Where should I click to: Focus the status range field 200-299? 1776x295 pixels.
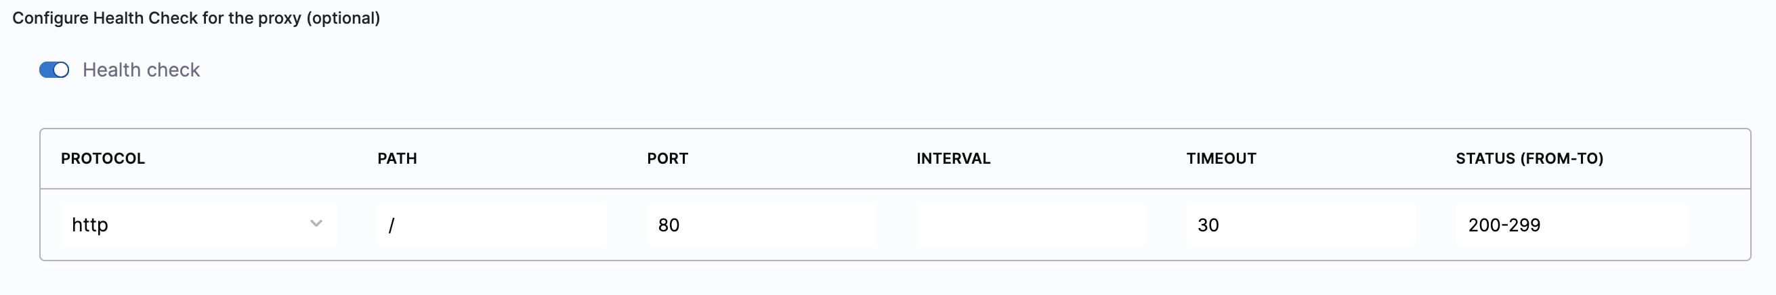click(1571, 225)
